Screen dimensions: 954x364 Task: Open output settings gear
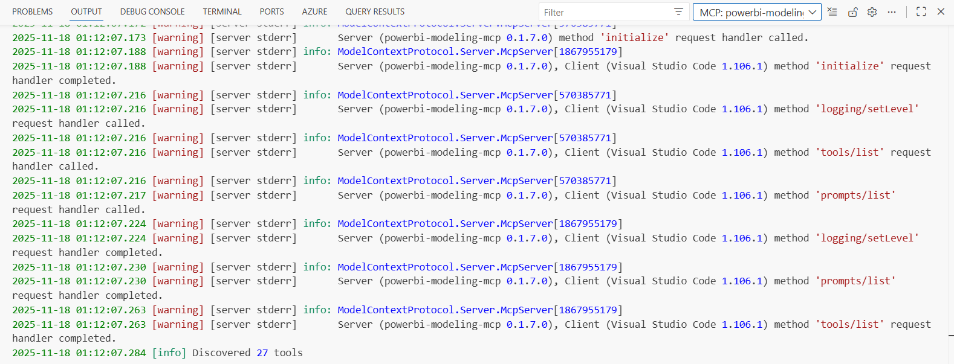(x=872, y=11)
